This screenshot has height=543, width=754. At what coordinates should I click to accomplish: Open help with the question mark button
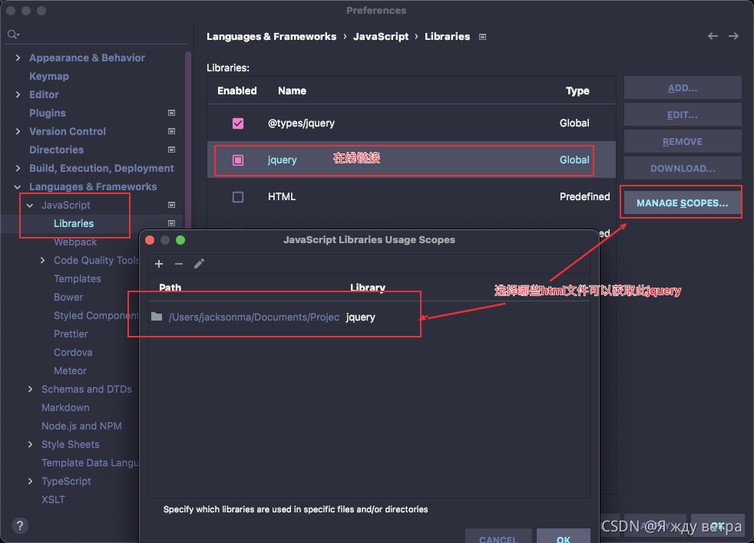click(x=20, y=525)
